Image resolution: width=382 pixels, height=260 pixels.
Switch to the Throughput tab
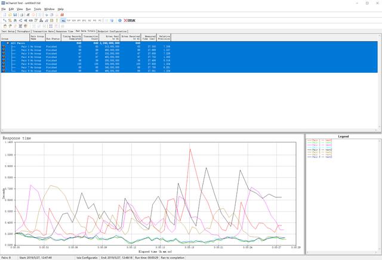(x=23, y=31)
